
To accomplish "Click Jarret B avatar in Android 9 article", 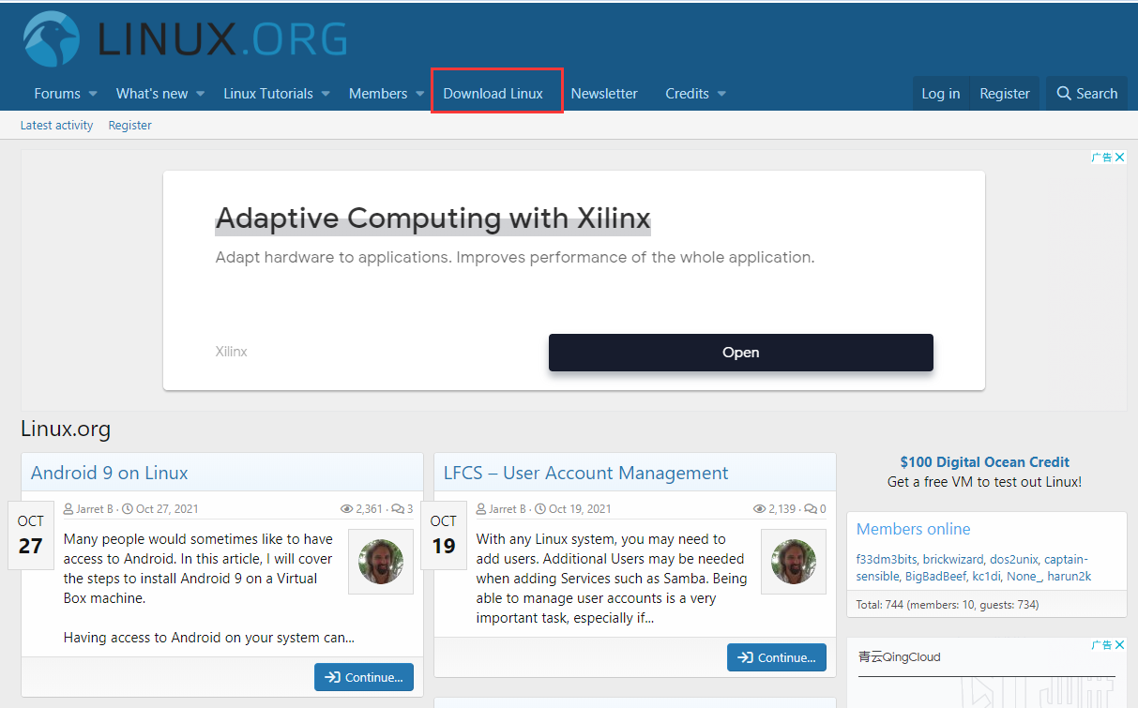I will 381,562.
